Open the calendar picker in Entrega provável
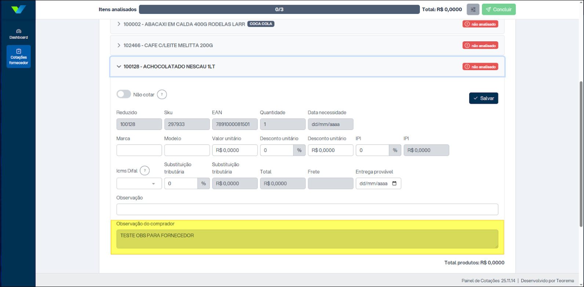 (395, 184)
